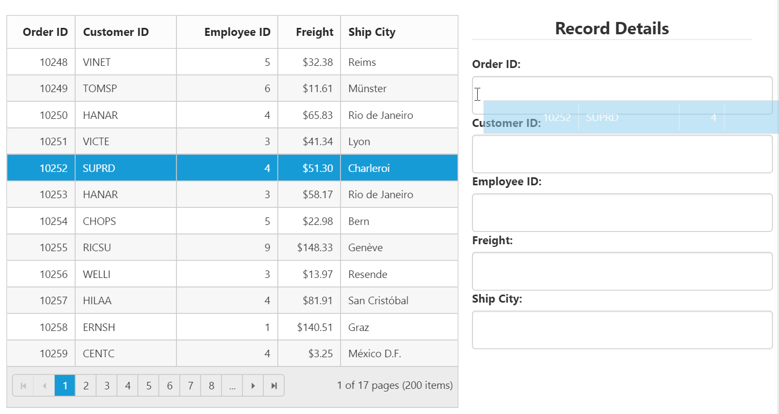779x414 pixels.
Task: Select page 8 in the pager
Action: [211, 386]
